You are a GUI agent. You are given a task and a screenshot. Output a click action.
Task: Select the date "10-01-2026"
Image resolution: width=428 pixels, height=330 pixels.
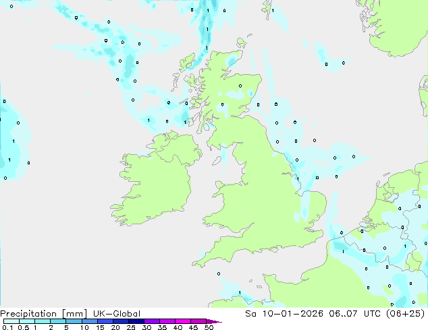292,314
